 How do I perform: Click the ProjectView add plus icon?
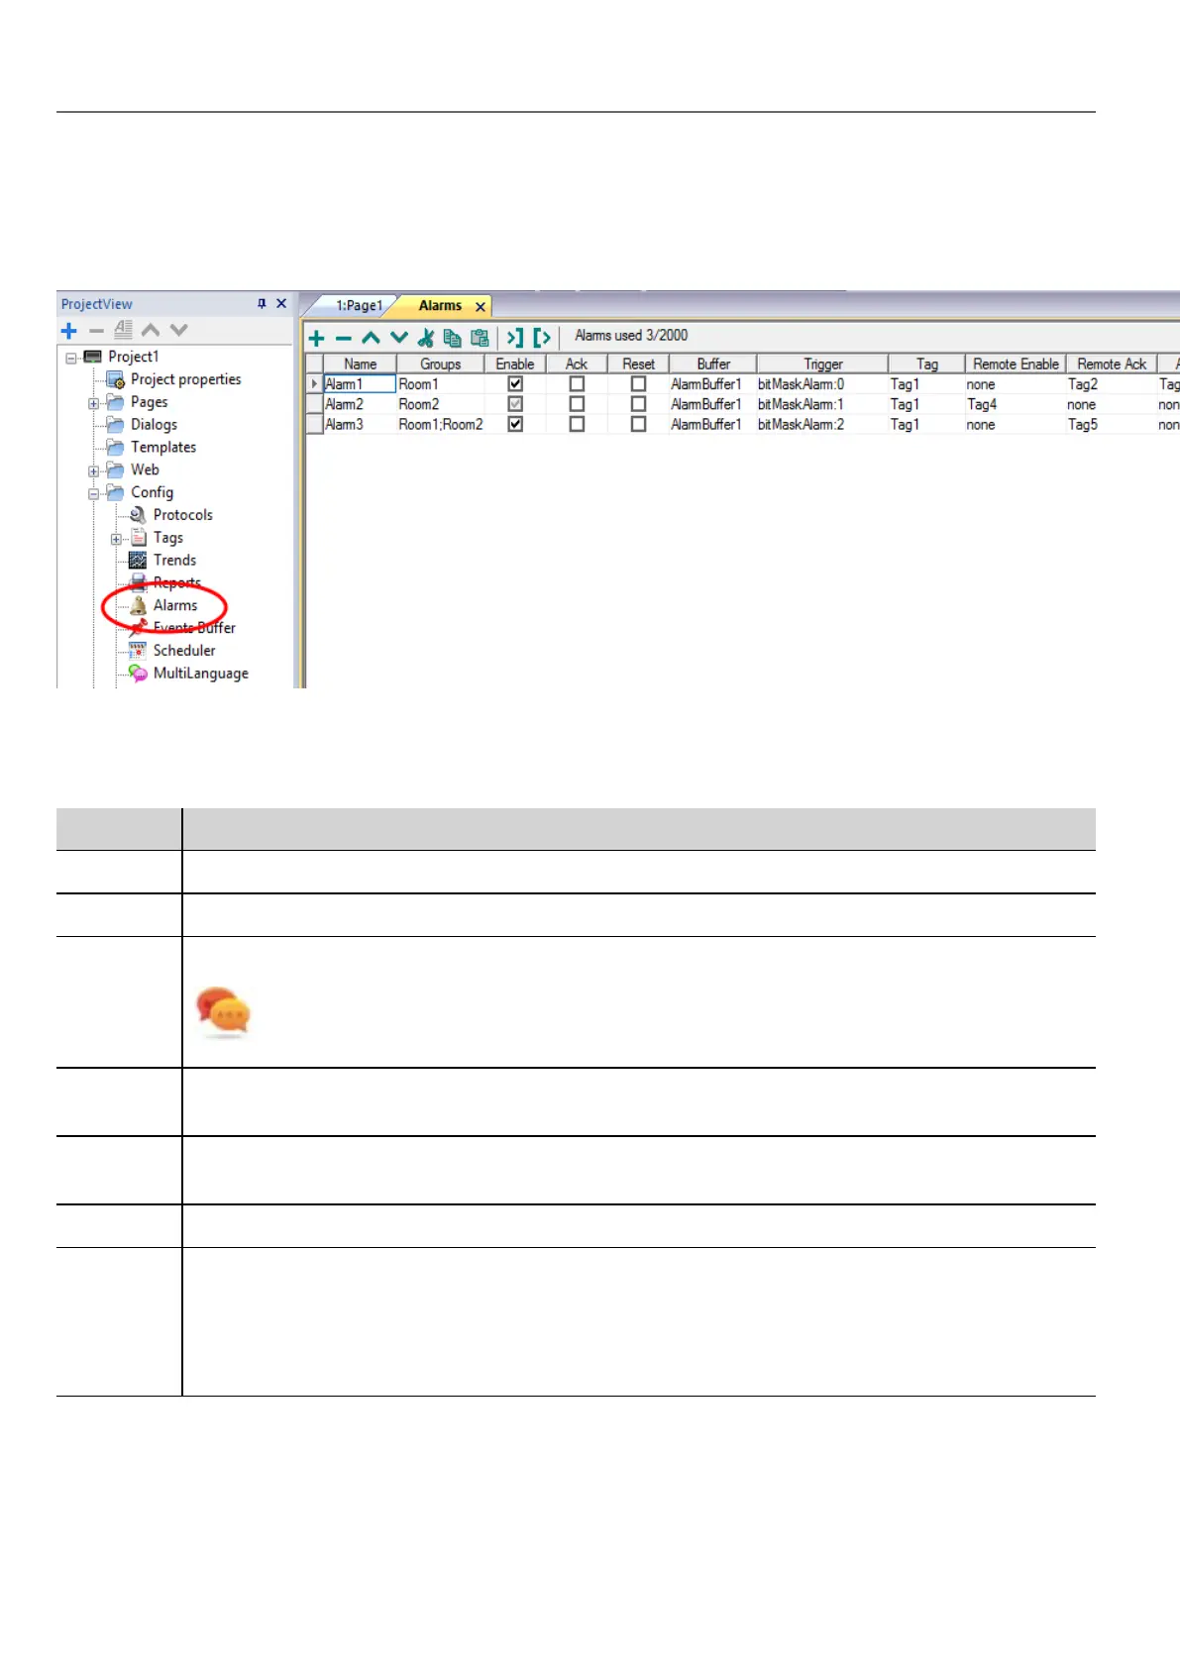point(68,331)
